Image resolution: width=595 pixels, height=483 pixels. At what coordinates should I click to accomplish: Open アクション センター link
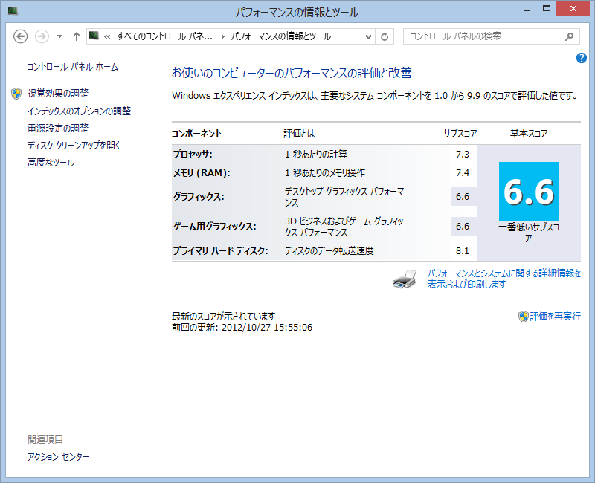[x=58, y=456]
